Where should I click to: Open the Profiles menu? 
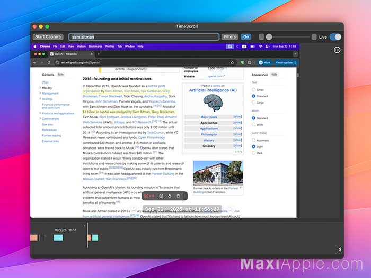coord(110,47)
